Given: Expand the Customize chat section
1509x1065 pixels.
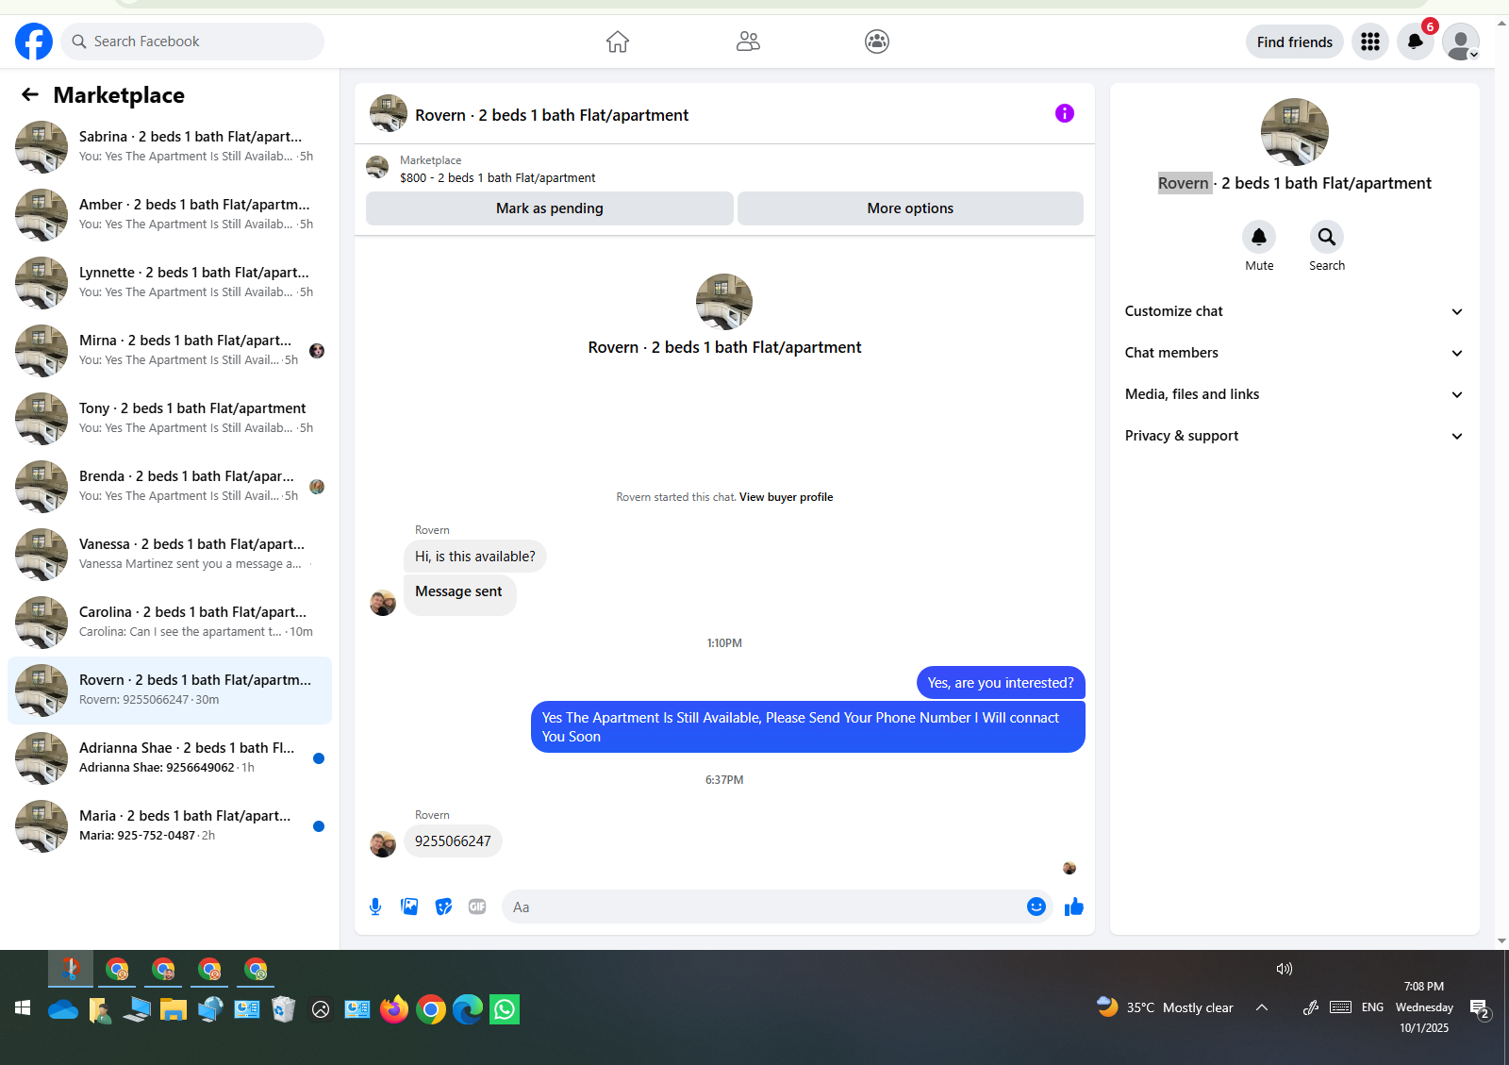Looking at the screenshot, I should 1294,311.
